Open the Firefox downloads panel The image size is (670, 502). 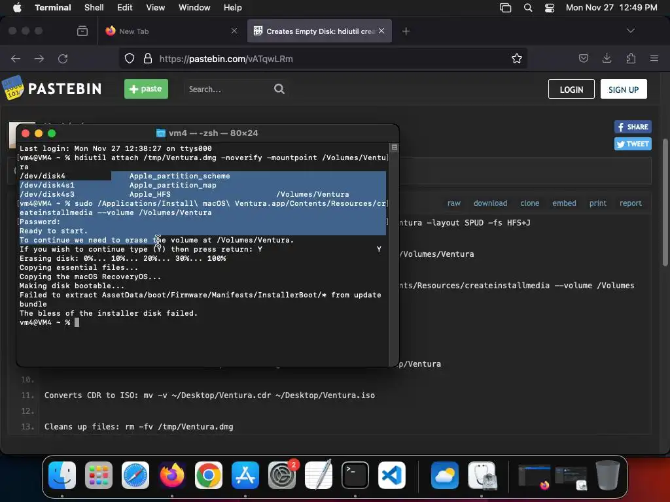tap(607, 58)
